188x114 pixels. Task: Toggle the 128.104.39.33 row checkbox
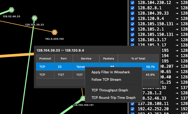coord(132,13)
